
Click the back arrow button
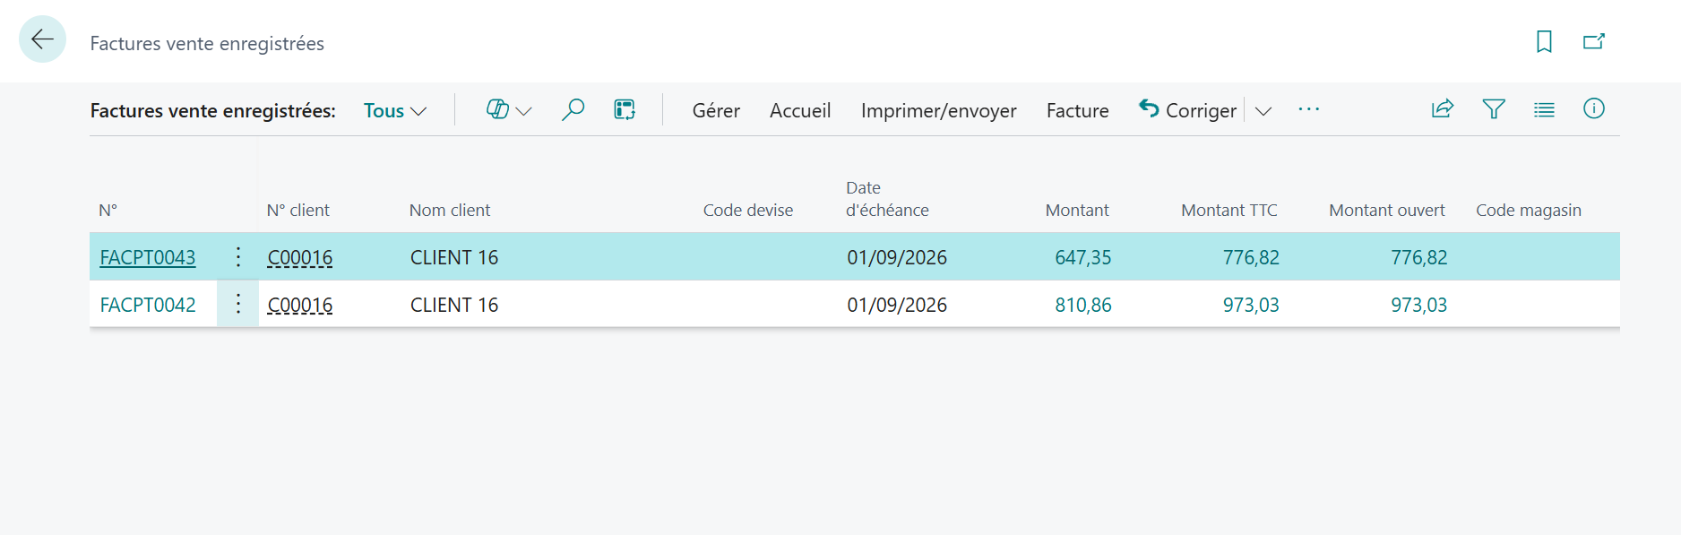[x=42, y=39]
